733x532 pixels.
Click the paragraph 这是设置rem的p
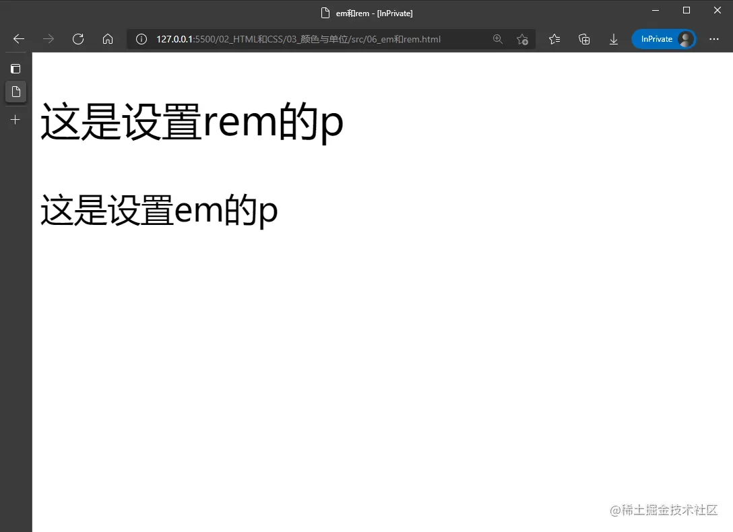click(191, 123)
